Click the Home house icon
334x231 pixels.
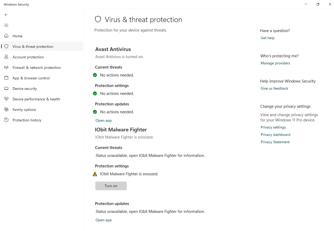pos(6,36)
